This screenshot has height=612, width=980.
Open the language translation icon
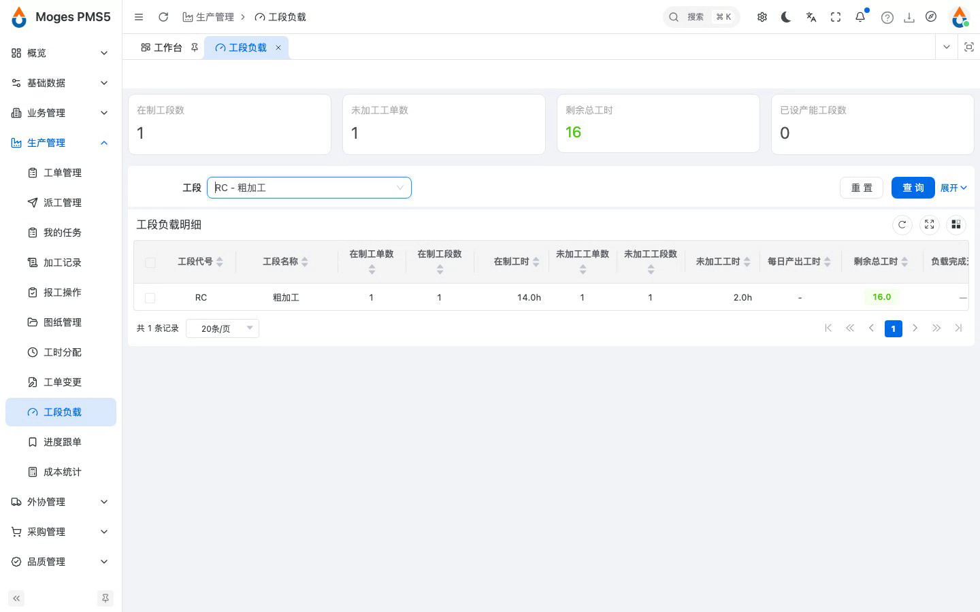(x=811, y=17)
